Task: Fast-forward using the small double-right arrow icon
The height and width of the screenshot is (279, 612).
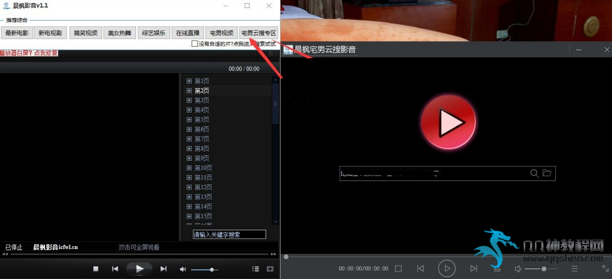Action: point(274,254)
